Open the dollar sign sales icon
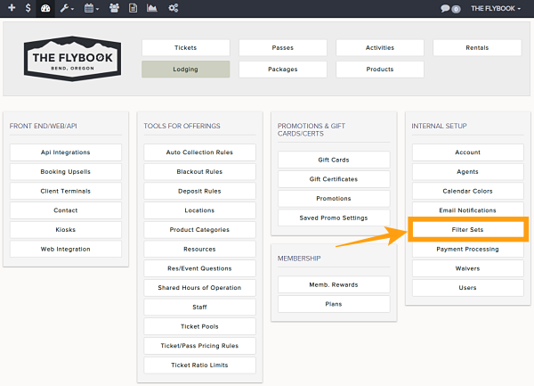 pos(28,8)
